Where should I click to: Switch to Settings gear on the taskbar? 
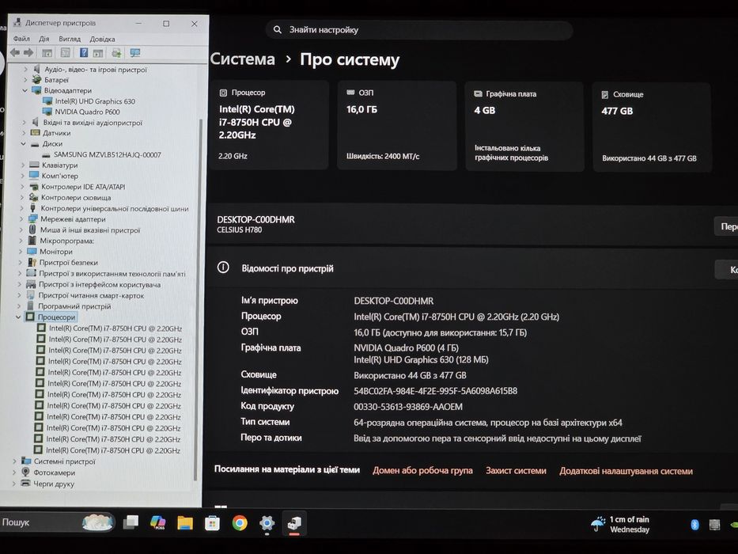point(267,523)
